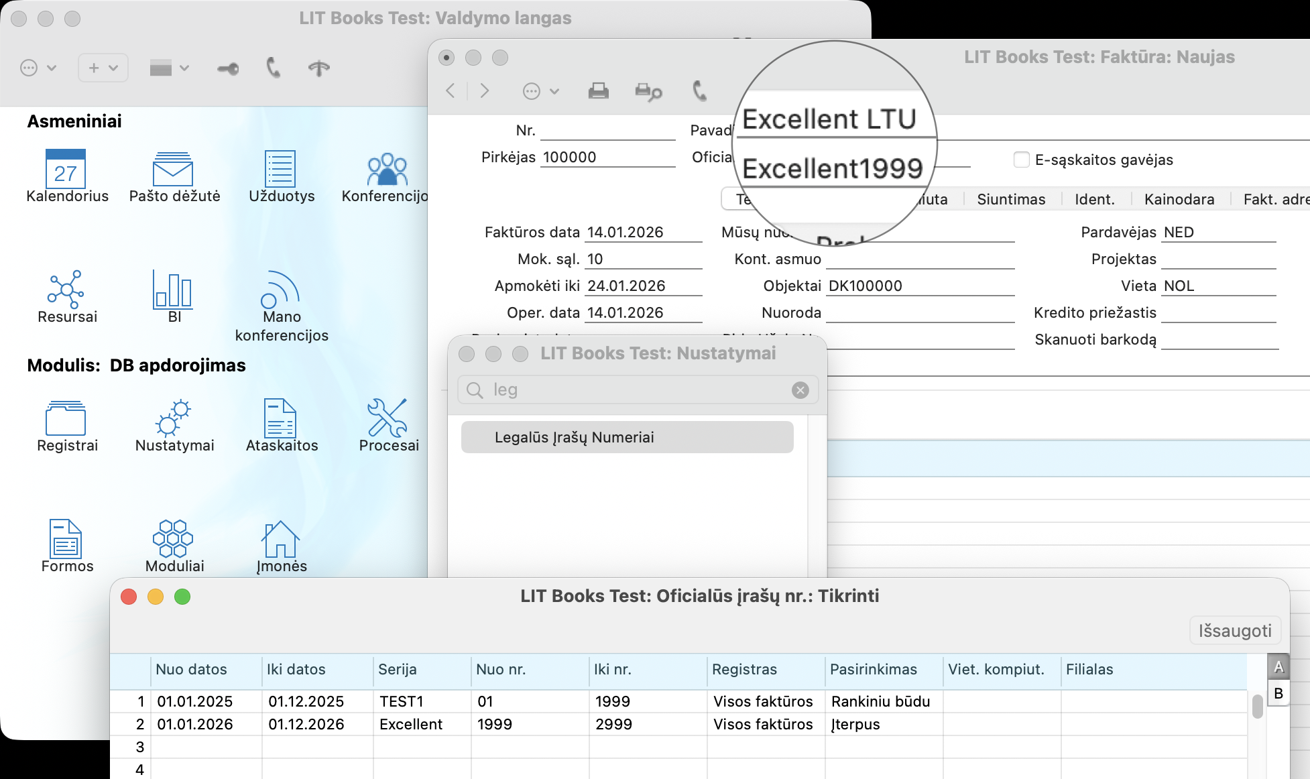Open Pašto dėžutė mailbox icon
This screenshot has height=779, width=1310.
tap(173, 169)
